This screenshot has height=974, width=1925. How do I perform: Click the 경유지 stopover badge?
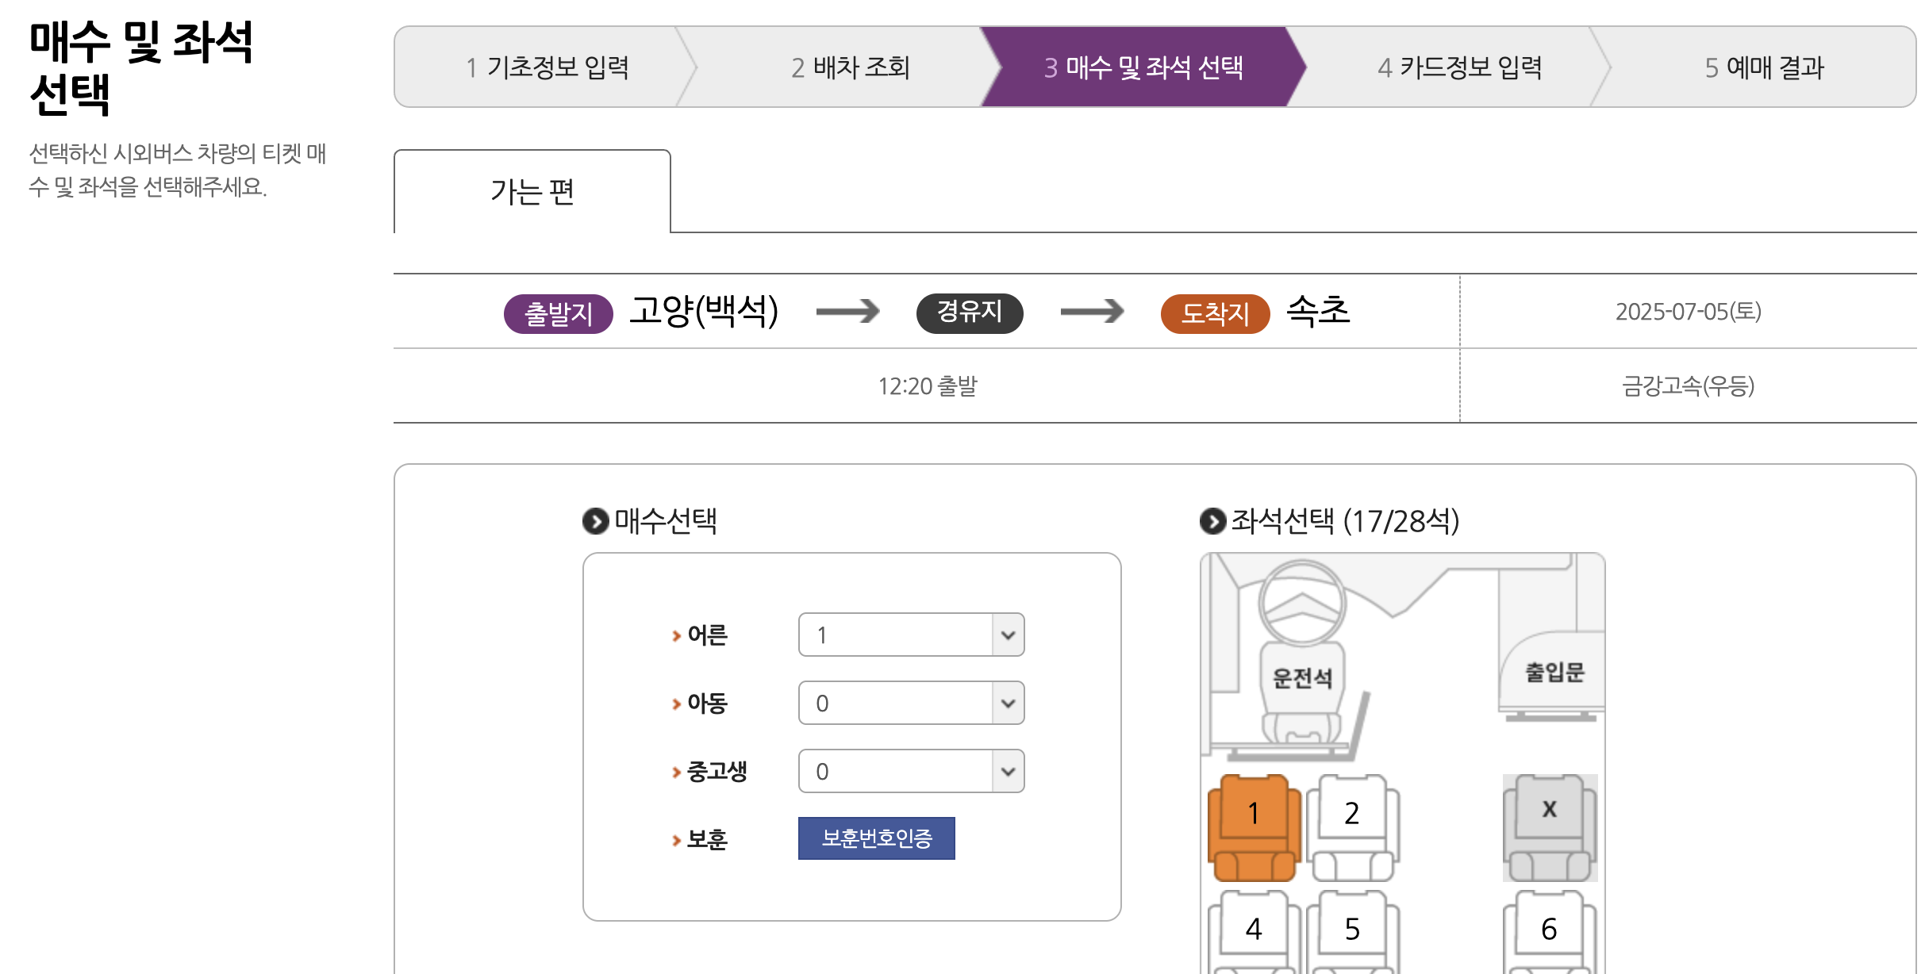click(x=970, y=313)
